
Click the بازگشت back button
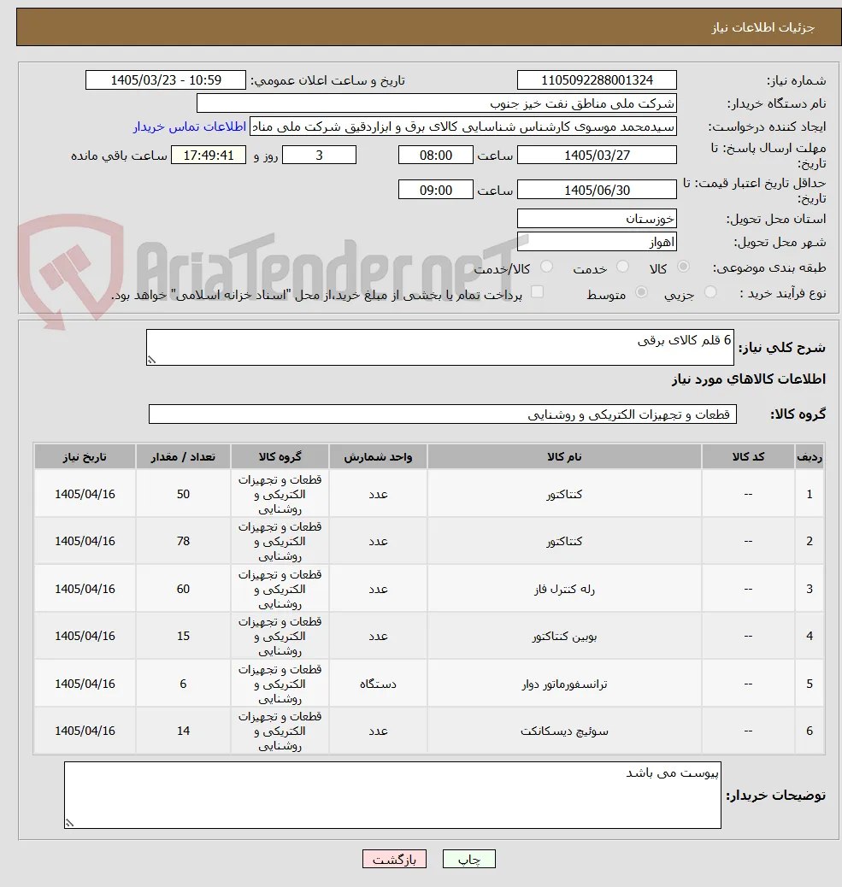(394, 860)
